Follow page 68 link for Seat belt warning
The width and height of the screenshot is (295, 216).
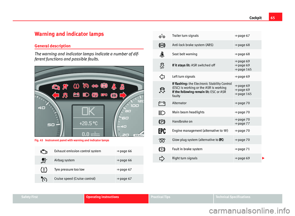(x=242, y=54)
